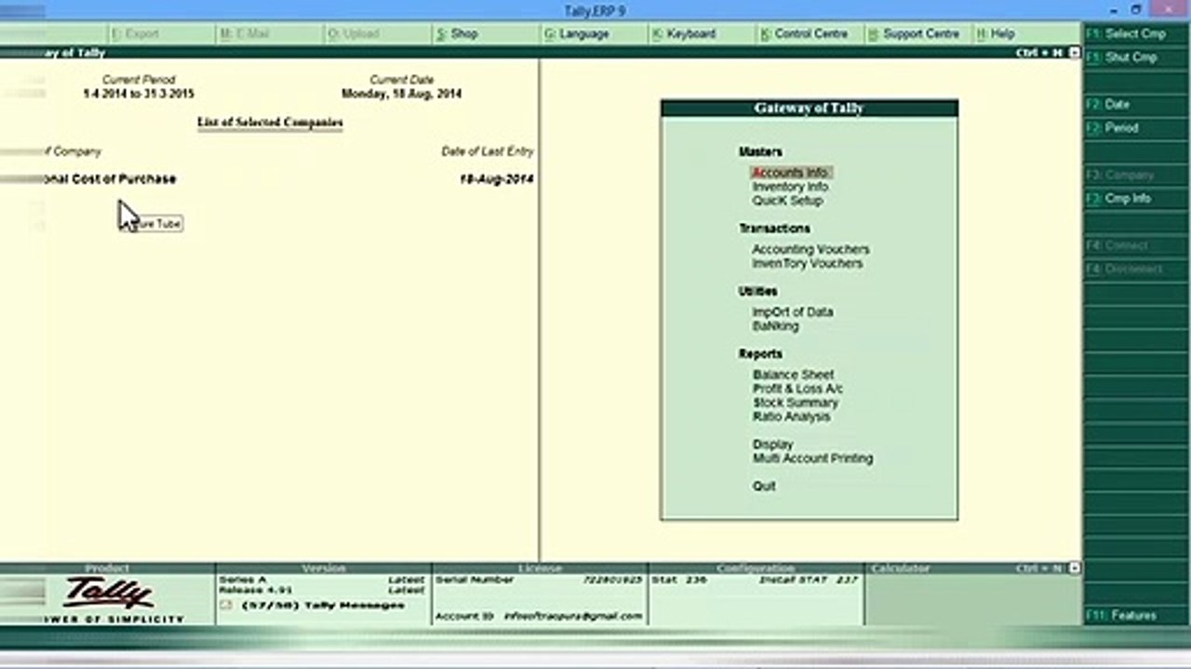Click the Gateway of Tally title bar

coord(809,109)
